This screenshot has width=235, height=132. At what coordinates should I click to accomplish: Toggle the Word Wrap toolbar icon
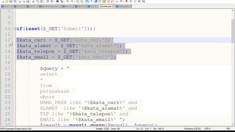87,1
